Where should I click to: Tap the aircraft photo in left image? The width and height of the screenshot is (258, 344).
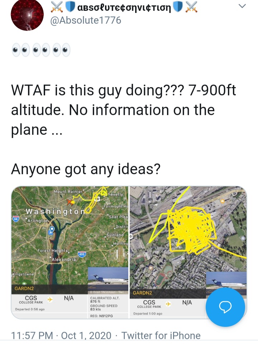(108, 279)
